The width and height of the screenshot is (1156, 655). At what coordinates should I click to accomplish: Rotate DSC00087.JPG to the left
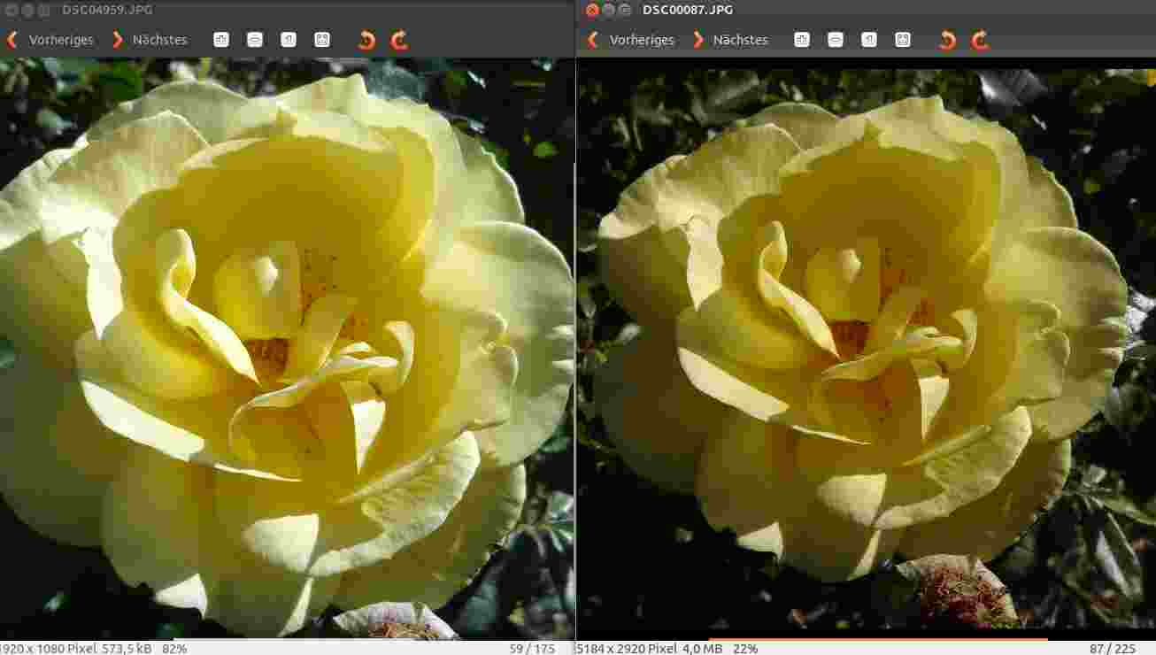[x=947, y=40]
